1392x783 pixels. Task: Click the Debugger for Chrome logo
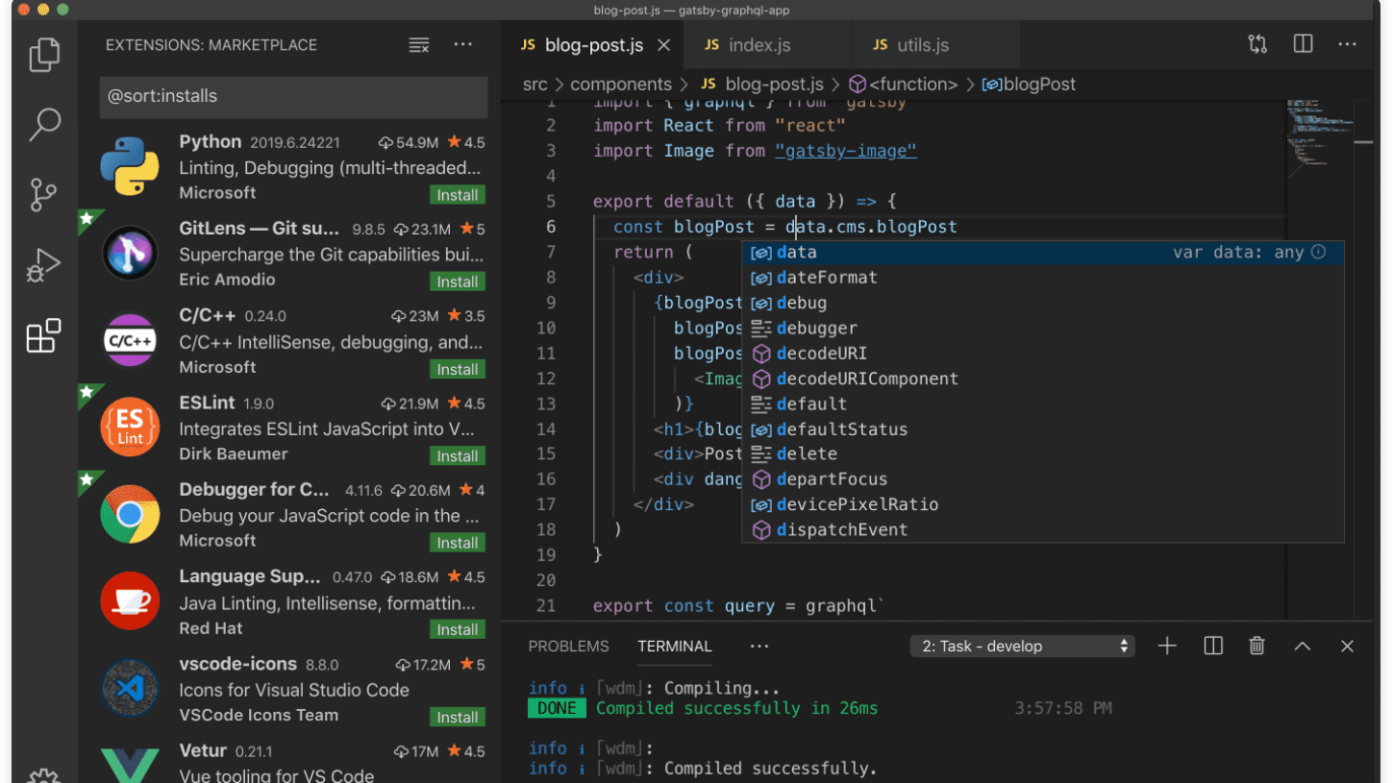tap(130, 514)
